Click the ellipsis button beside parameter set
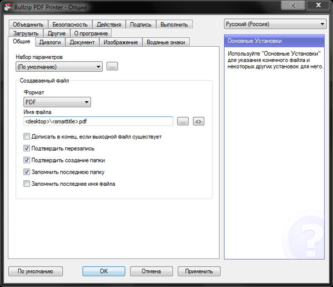Viewport: 333px width, 287px height. [x=112, y=67]
